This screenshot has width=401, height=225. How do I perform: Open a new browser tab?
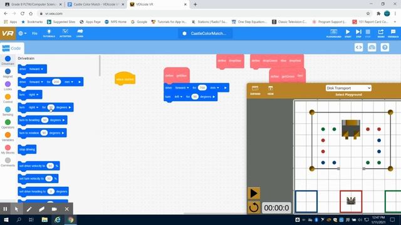tap(195, 4)
